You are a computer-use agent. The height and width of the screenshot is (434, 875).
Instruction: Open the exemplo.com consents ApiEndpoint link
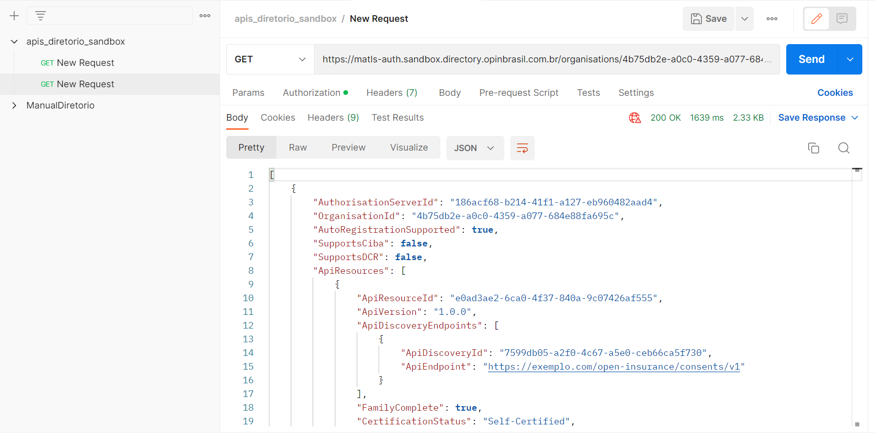(x=614, y=367)
